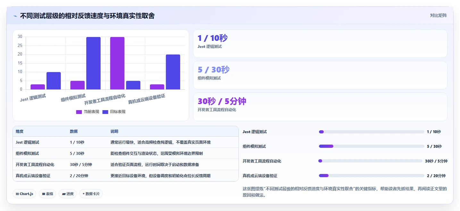Click the progress label 开发者工具流程自动化
The width and height of the screenshot is (460, 211).
(x=262, y=161)
